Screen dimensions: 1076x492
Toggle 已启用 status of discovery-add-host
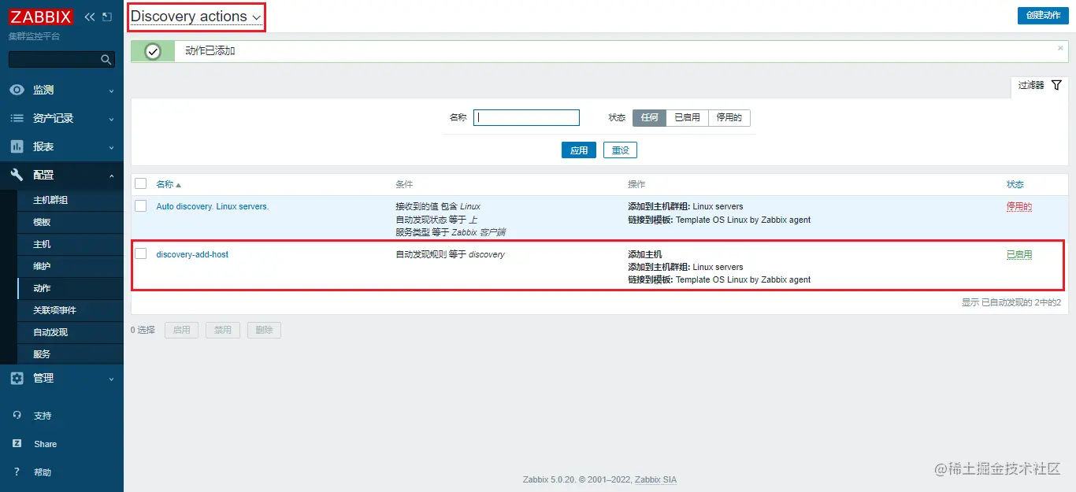(x=1019, y=254)
